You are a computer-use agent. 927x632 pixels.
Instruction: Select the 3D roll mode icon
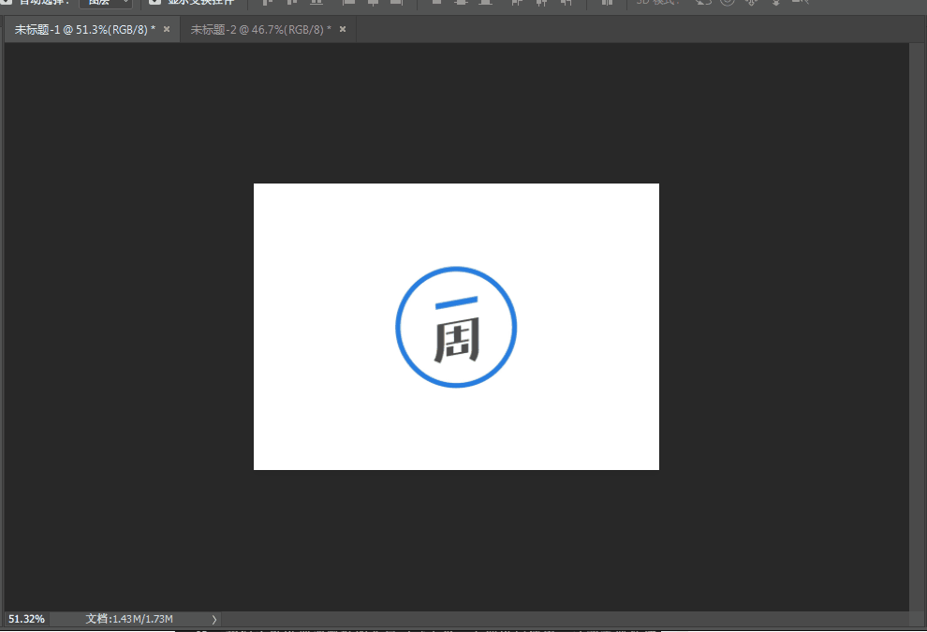click(727, 3)
